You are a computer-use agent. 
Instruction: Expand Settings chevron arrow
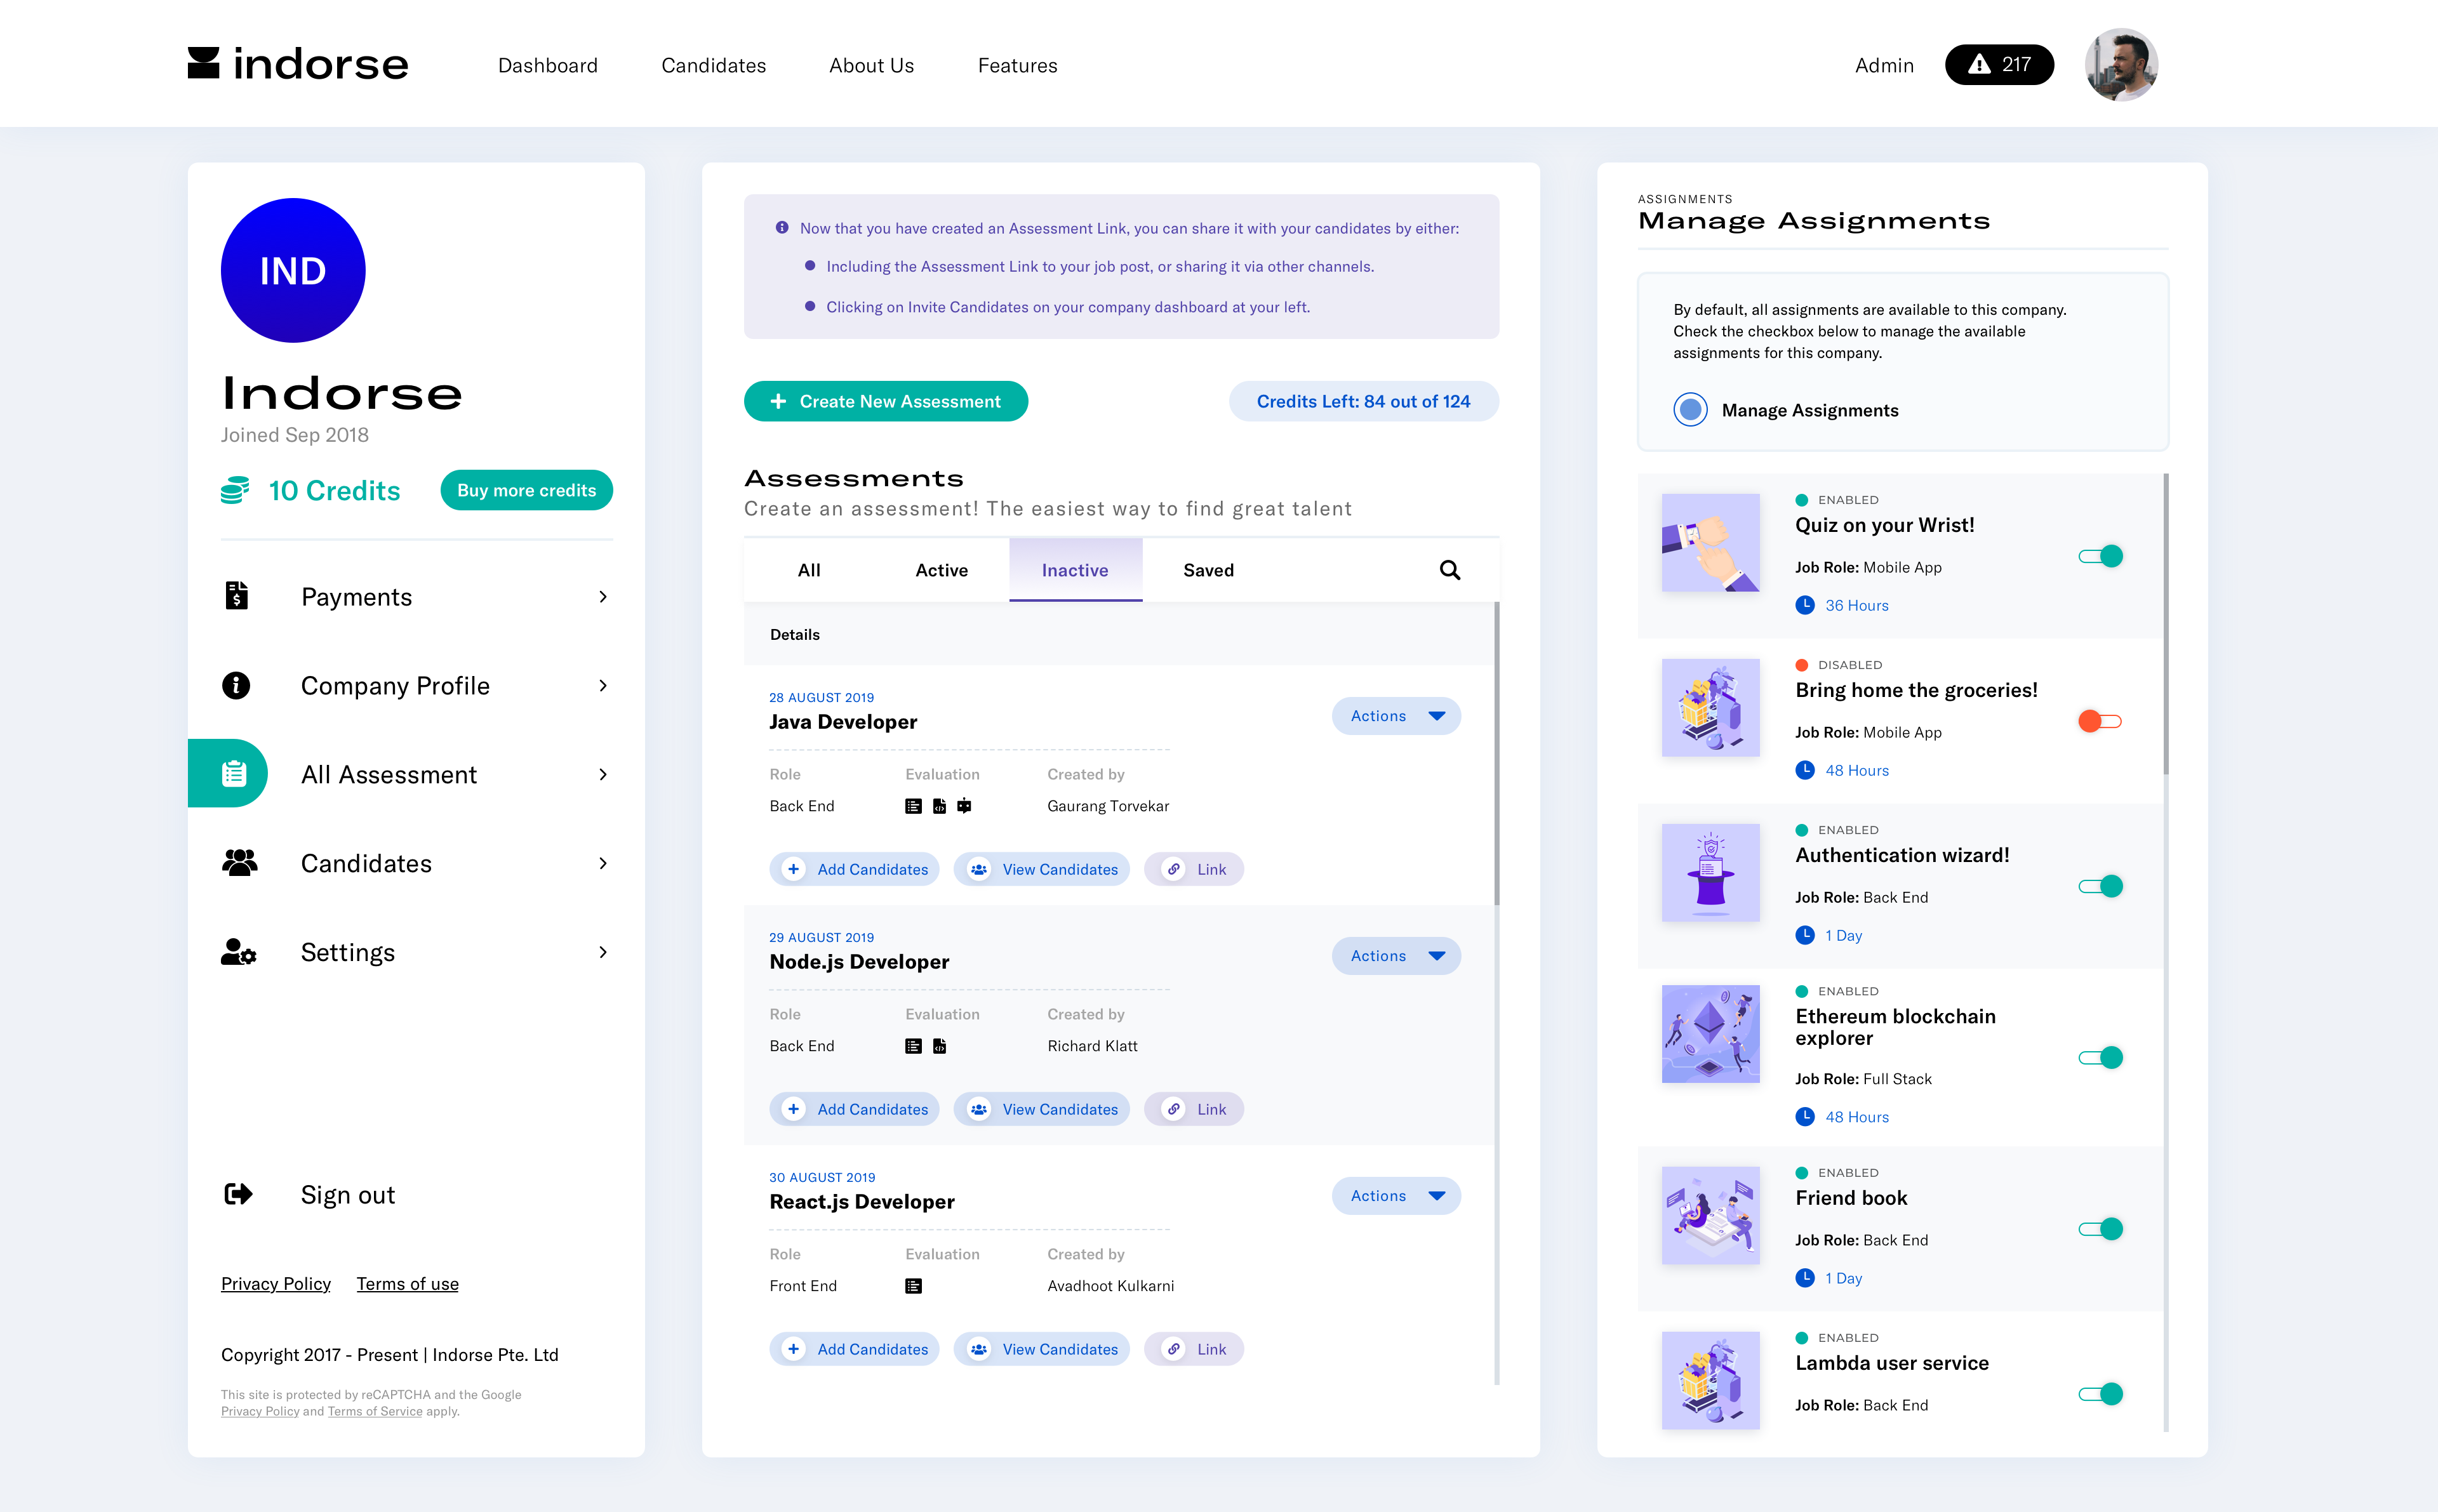tap(603, 952)
